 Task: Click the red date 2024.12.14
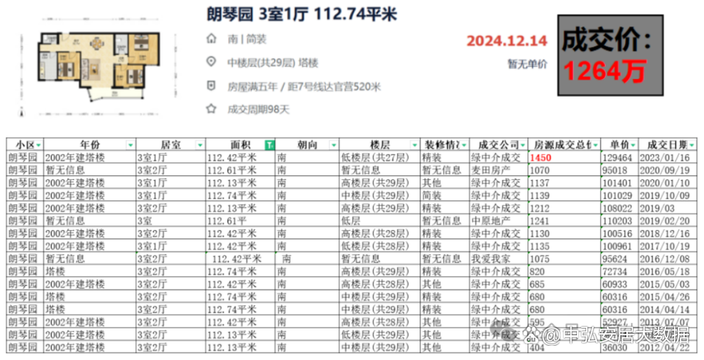[x=507, y=41]
